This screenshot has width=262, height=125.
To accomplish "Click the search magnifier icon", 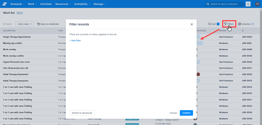I will point(208,4).
